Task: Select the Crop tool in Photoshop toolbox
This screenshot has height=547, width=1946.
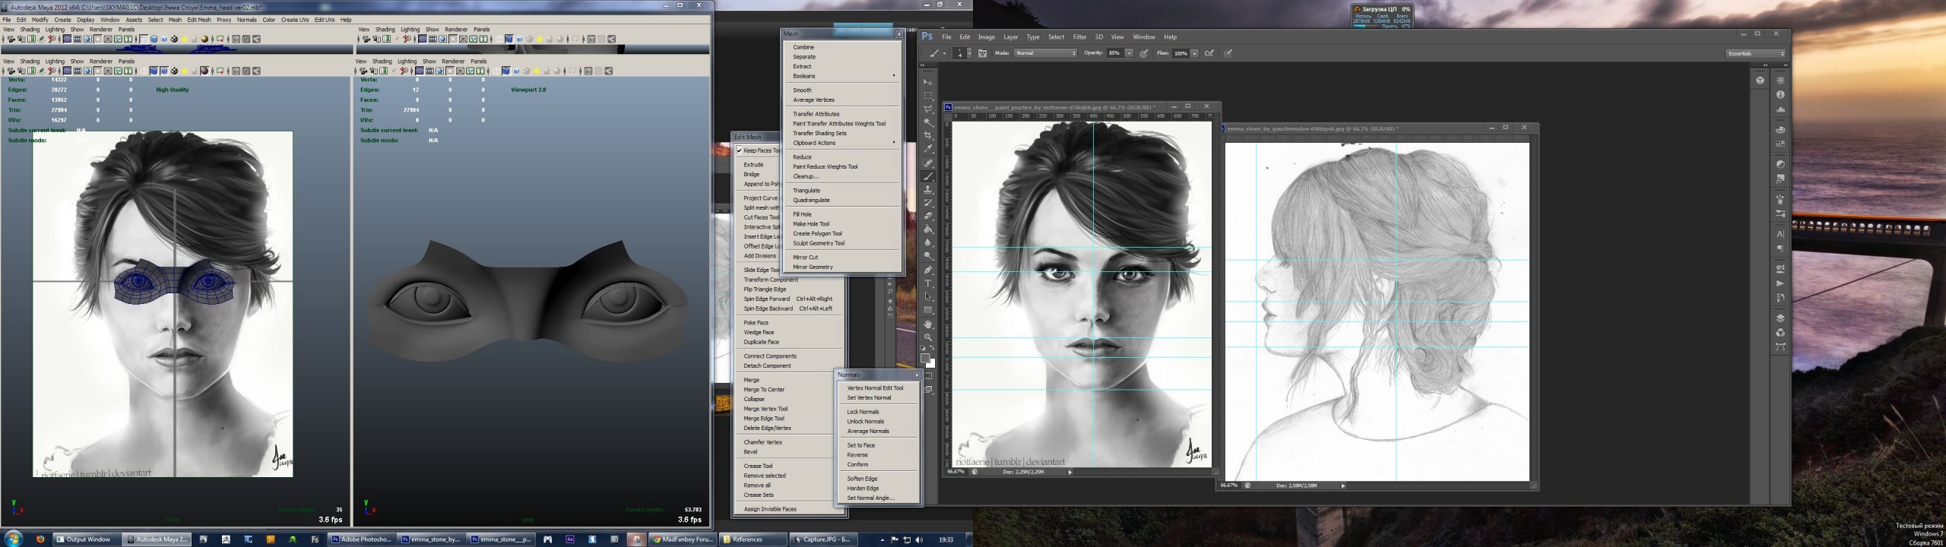Action: [928, 136]
